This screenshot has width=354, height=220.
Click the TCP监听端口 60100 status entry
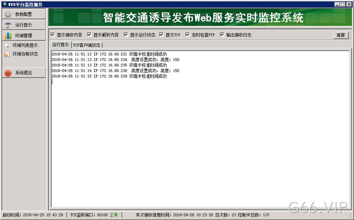[x=89, y=215]
